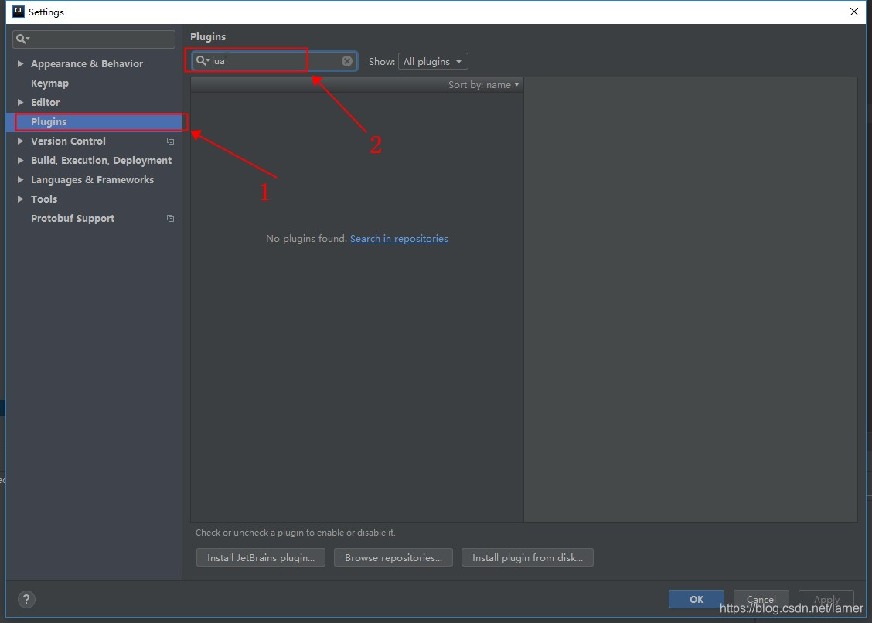Close the Settings dialog window

(854, 12)
